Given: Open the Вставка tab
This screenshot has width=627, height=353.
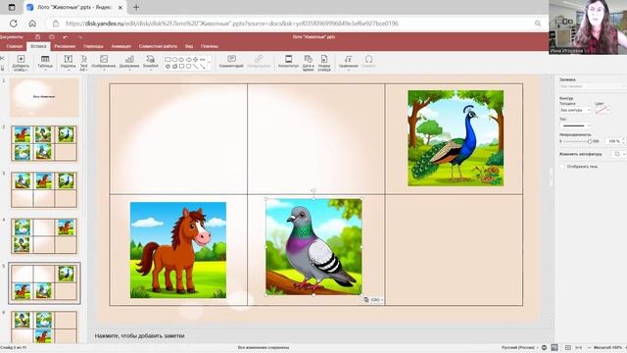Looking at the screenshot, I should pos(38,46).
